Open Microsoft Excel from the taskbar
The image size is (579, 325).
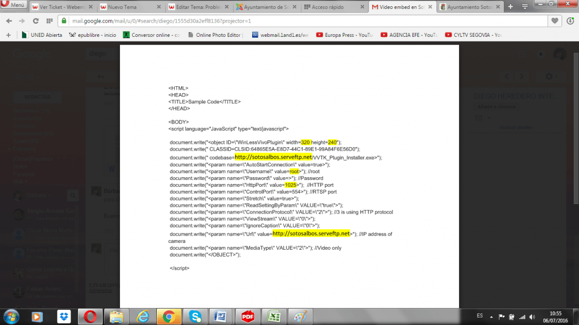click(274, 317)
